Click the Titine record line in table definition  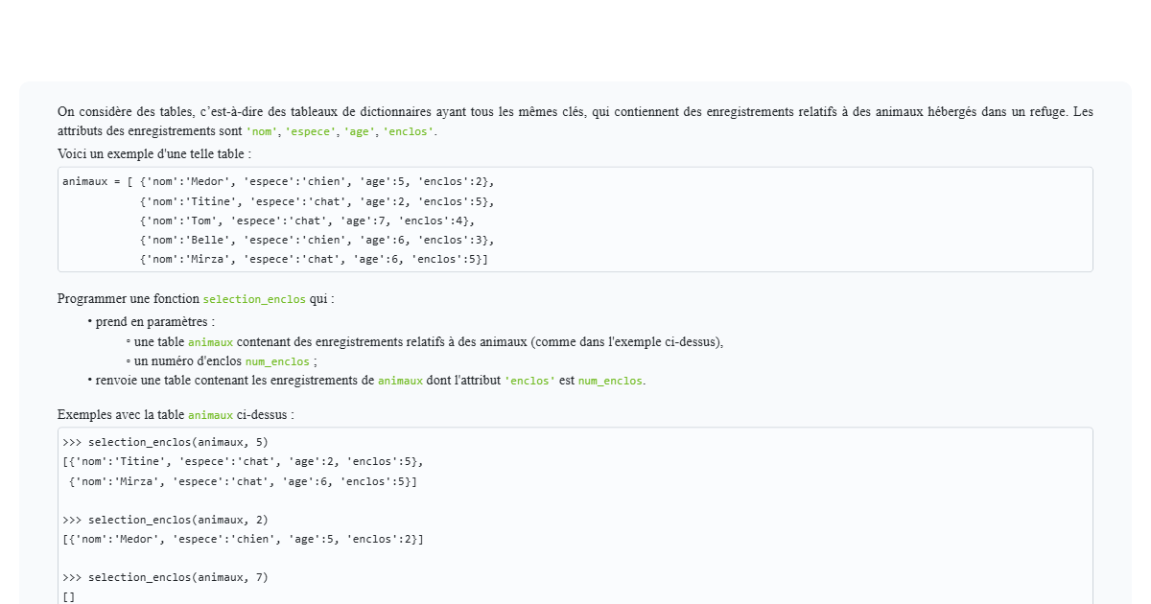point(317,201)
